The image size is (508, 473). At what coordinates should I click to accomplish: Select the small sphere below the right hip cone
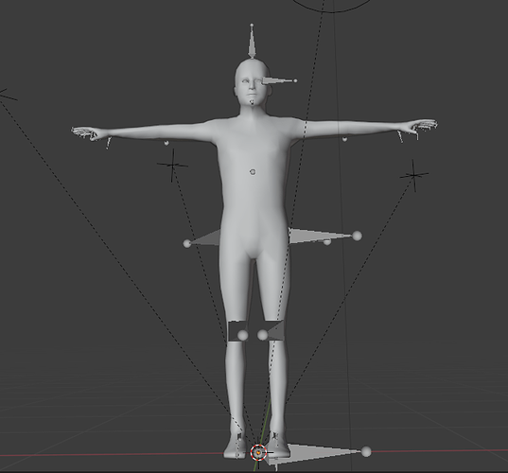(x=327, y=241)
